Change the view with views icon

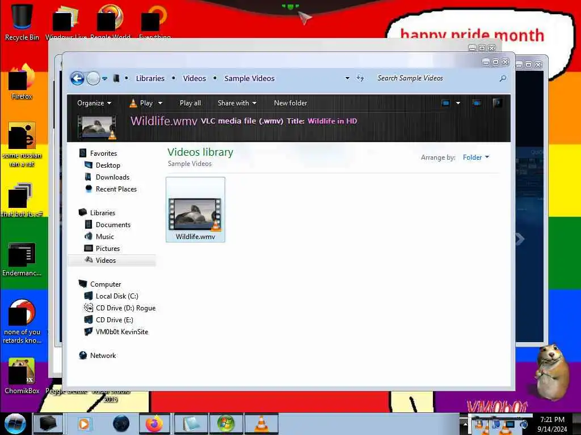445,103
